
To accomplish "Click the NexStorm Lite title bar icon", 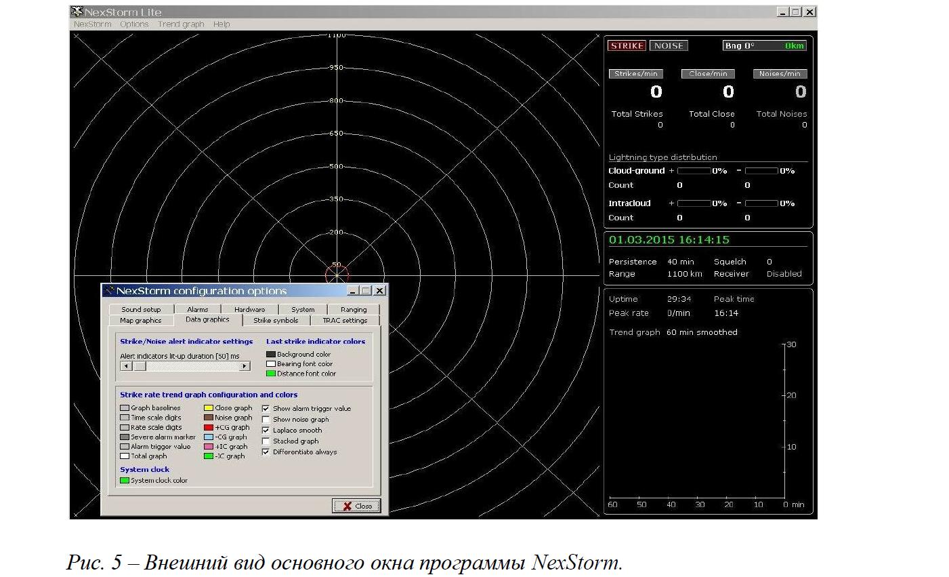I will (x=77, y=12).
